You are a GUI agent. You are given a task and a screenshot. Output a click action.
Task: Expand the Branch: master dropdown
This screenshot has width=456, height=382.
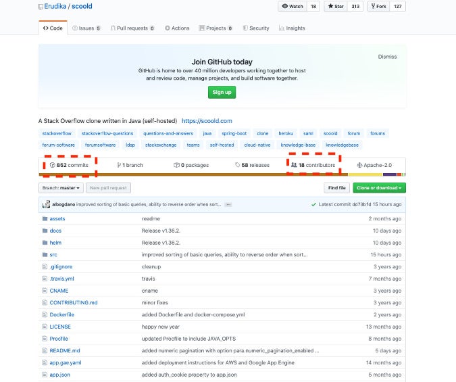[x=61, y=188]
